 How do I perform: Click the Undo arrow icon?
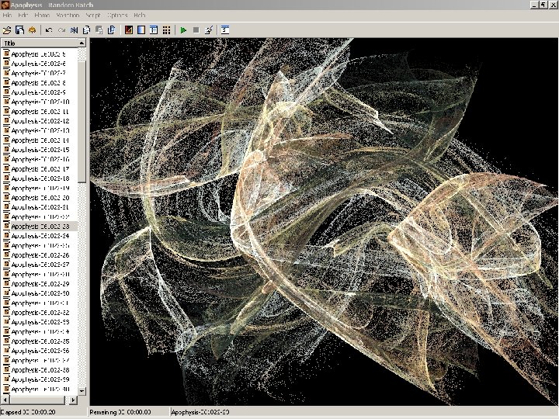49,30
